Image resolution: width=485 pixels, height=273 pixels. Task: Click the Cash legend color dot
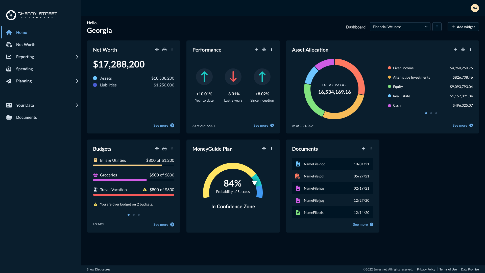390,105
